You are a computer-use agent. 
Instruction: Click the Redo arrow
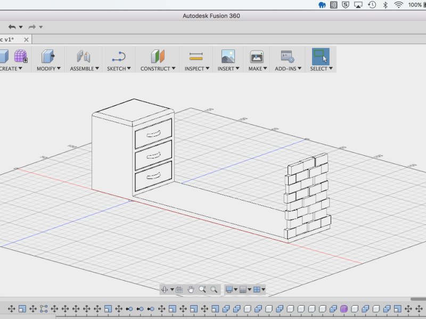32,27
